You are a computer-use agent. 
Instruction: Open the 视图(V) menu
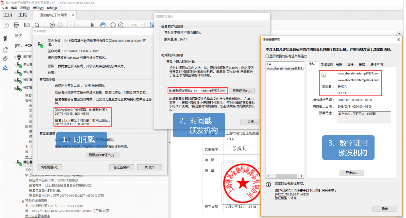(x=25, y=8)
